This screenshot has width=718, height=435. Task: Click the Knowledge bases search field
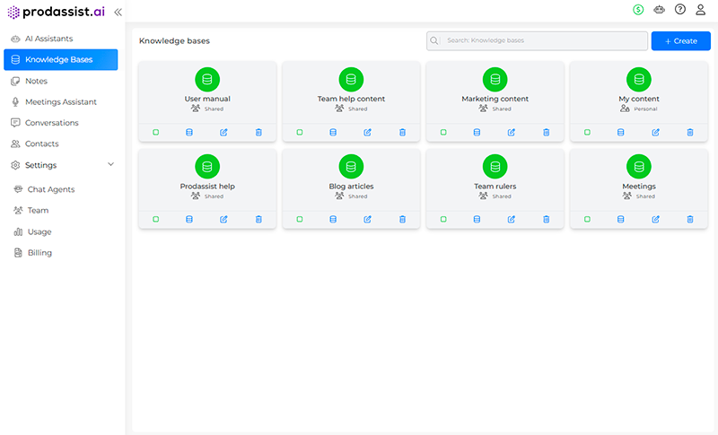(545, 41)
